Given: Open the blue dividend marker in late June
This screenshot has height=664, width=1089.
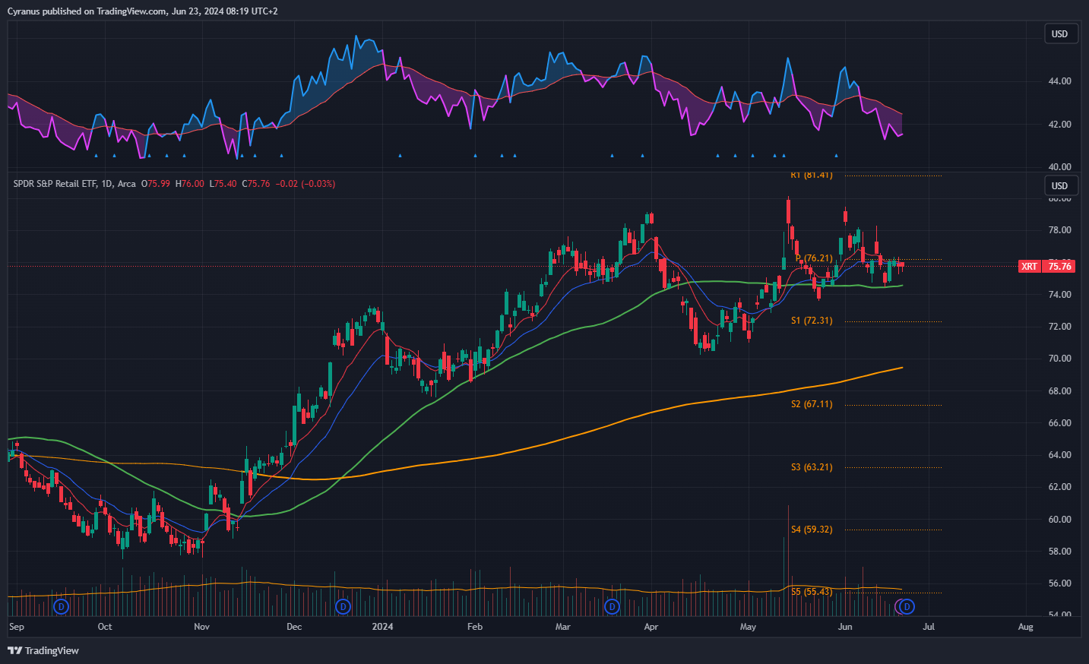Looking at the screenshot, I should pyautogui.click(x=907, y=606).
